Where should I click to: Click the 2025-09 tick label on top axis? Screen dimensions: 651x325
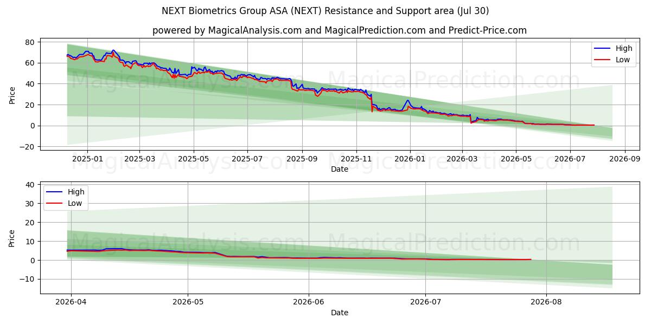coord(302,159)
